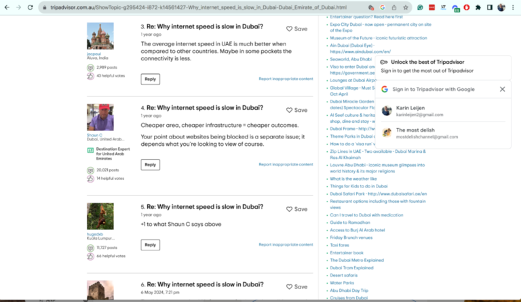Screen dimensions: 521x302
Task: Open the hugedxb username link
Action: (x=95, y=234)
